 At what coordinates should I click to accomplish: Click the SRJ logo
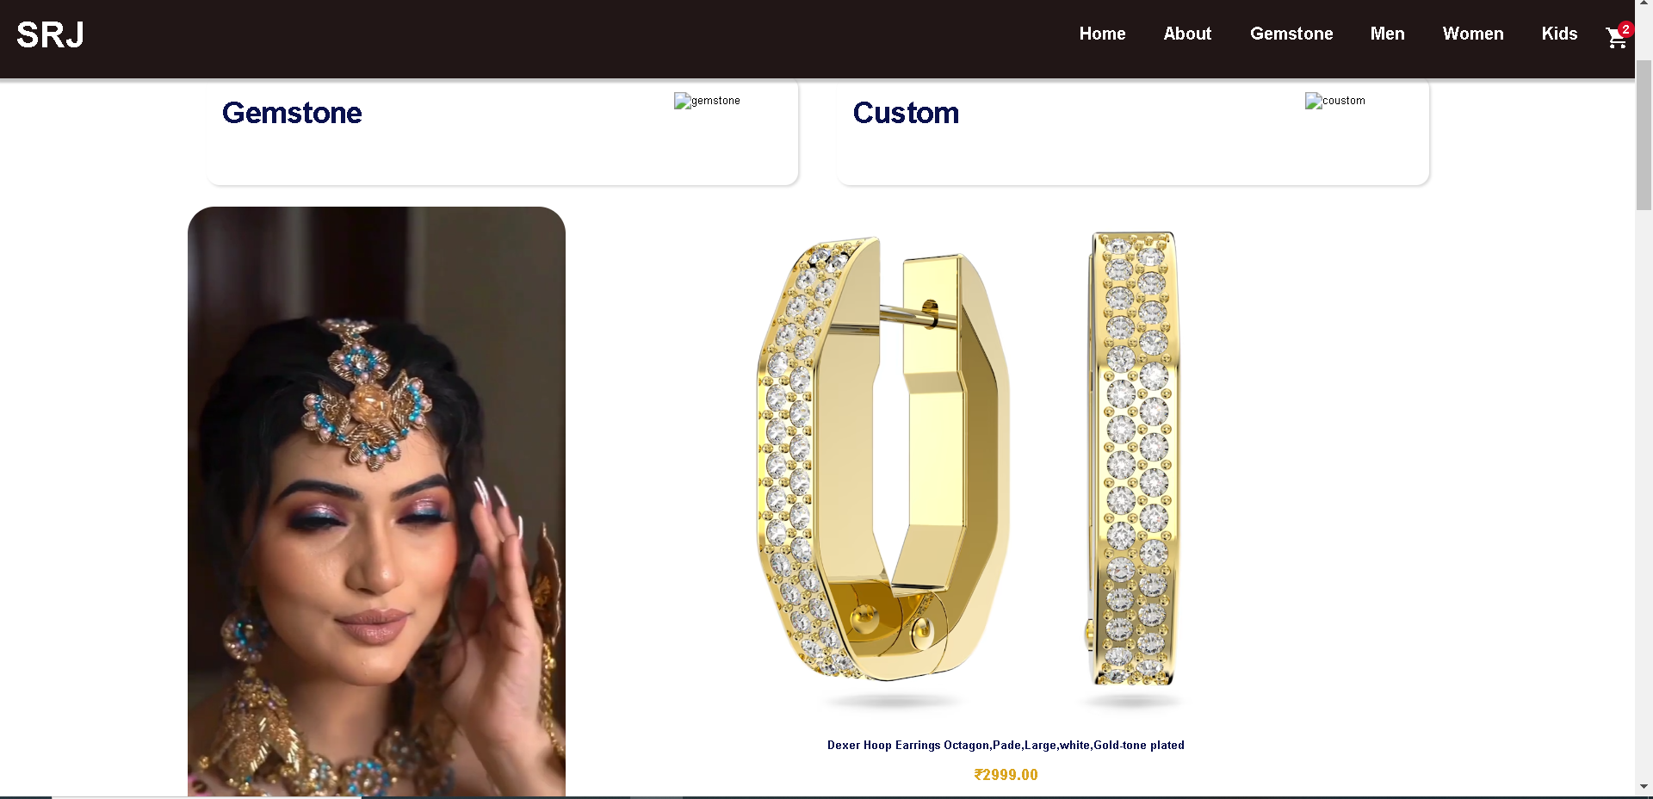(50, 34)
